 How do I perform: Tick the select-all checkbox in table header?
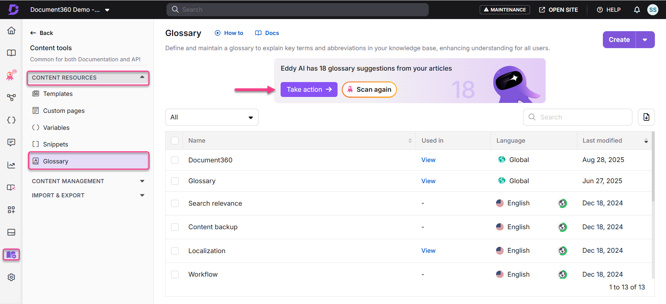(x=175, y=141)
